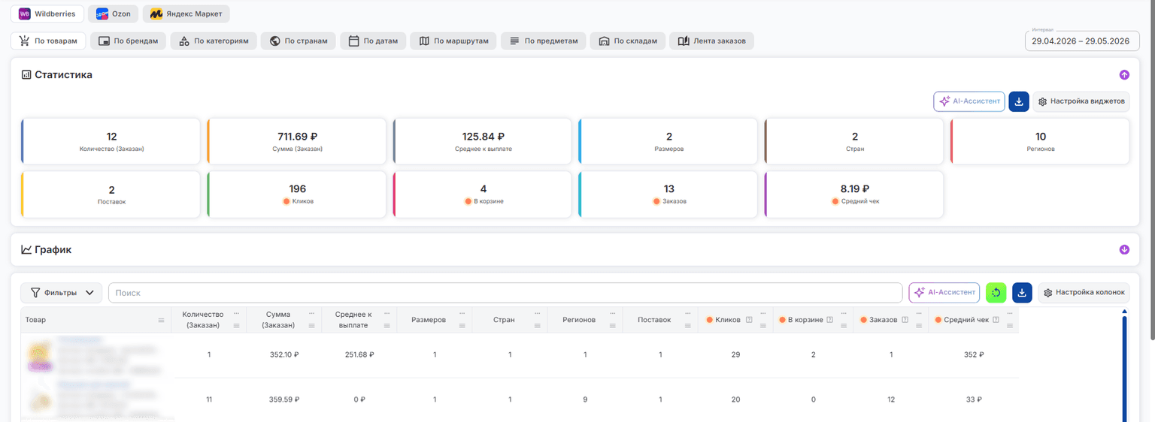Open Настройка колонок settings

[x=1084, y=292]
